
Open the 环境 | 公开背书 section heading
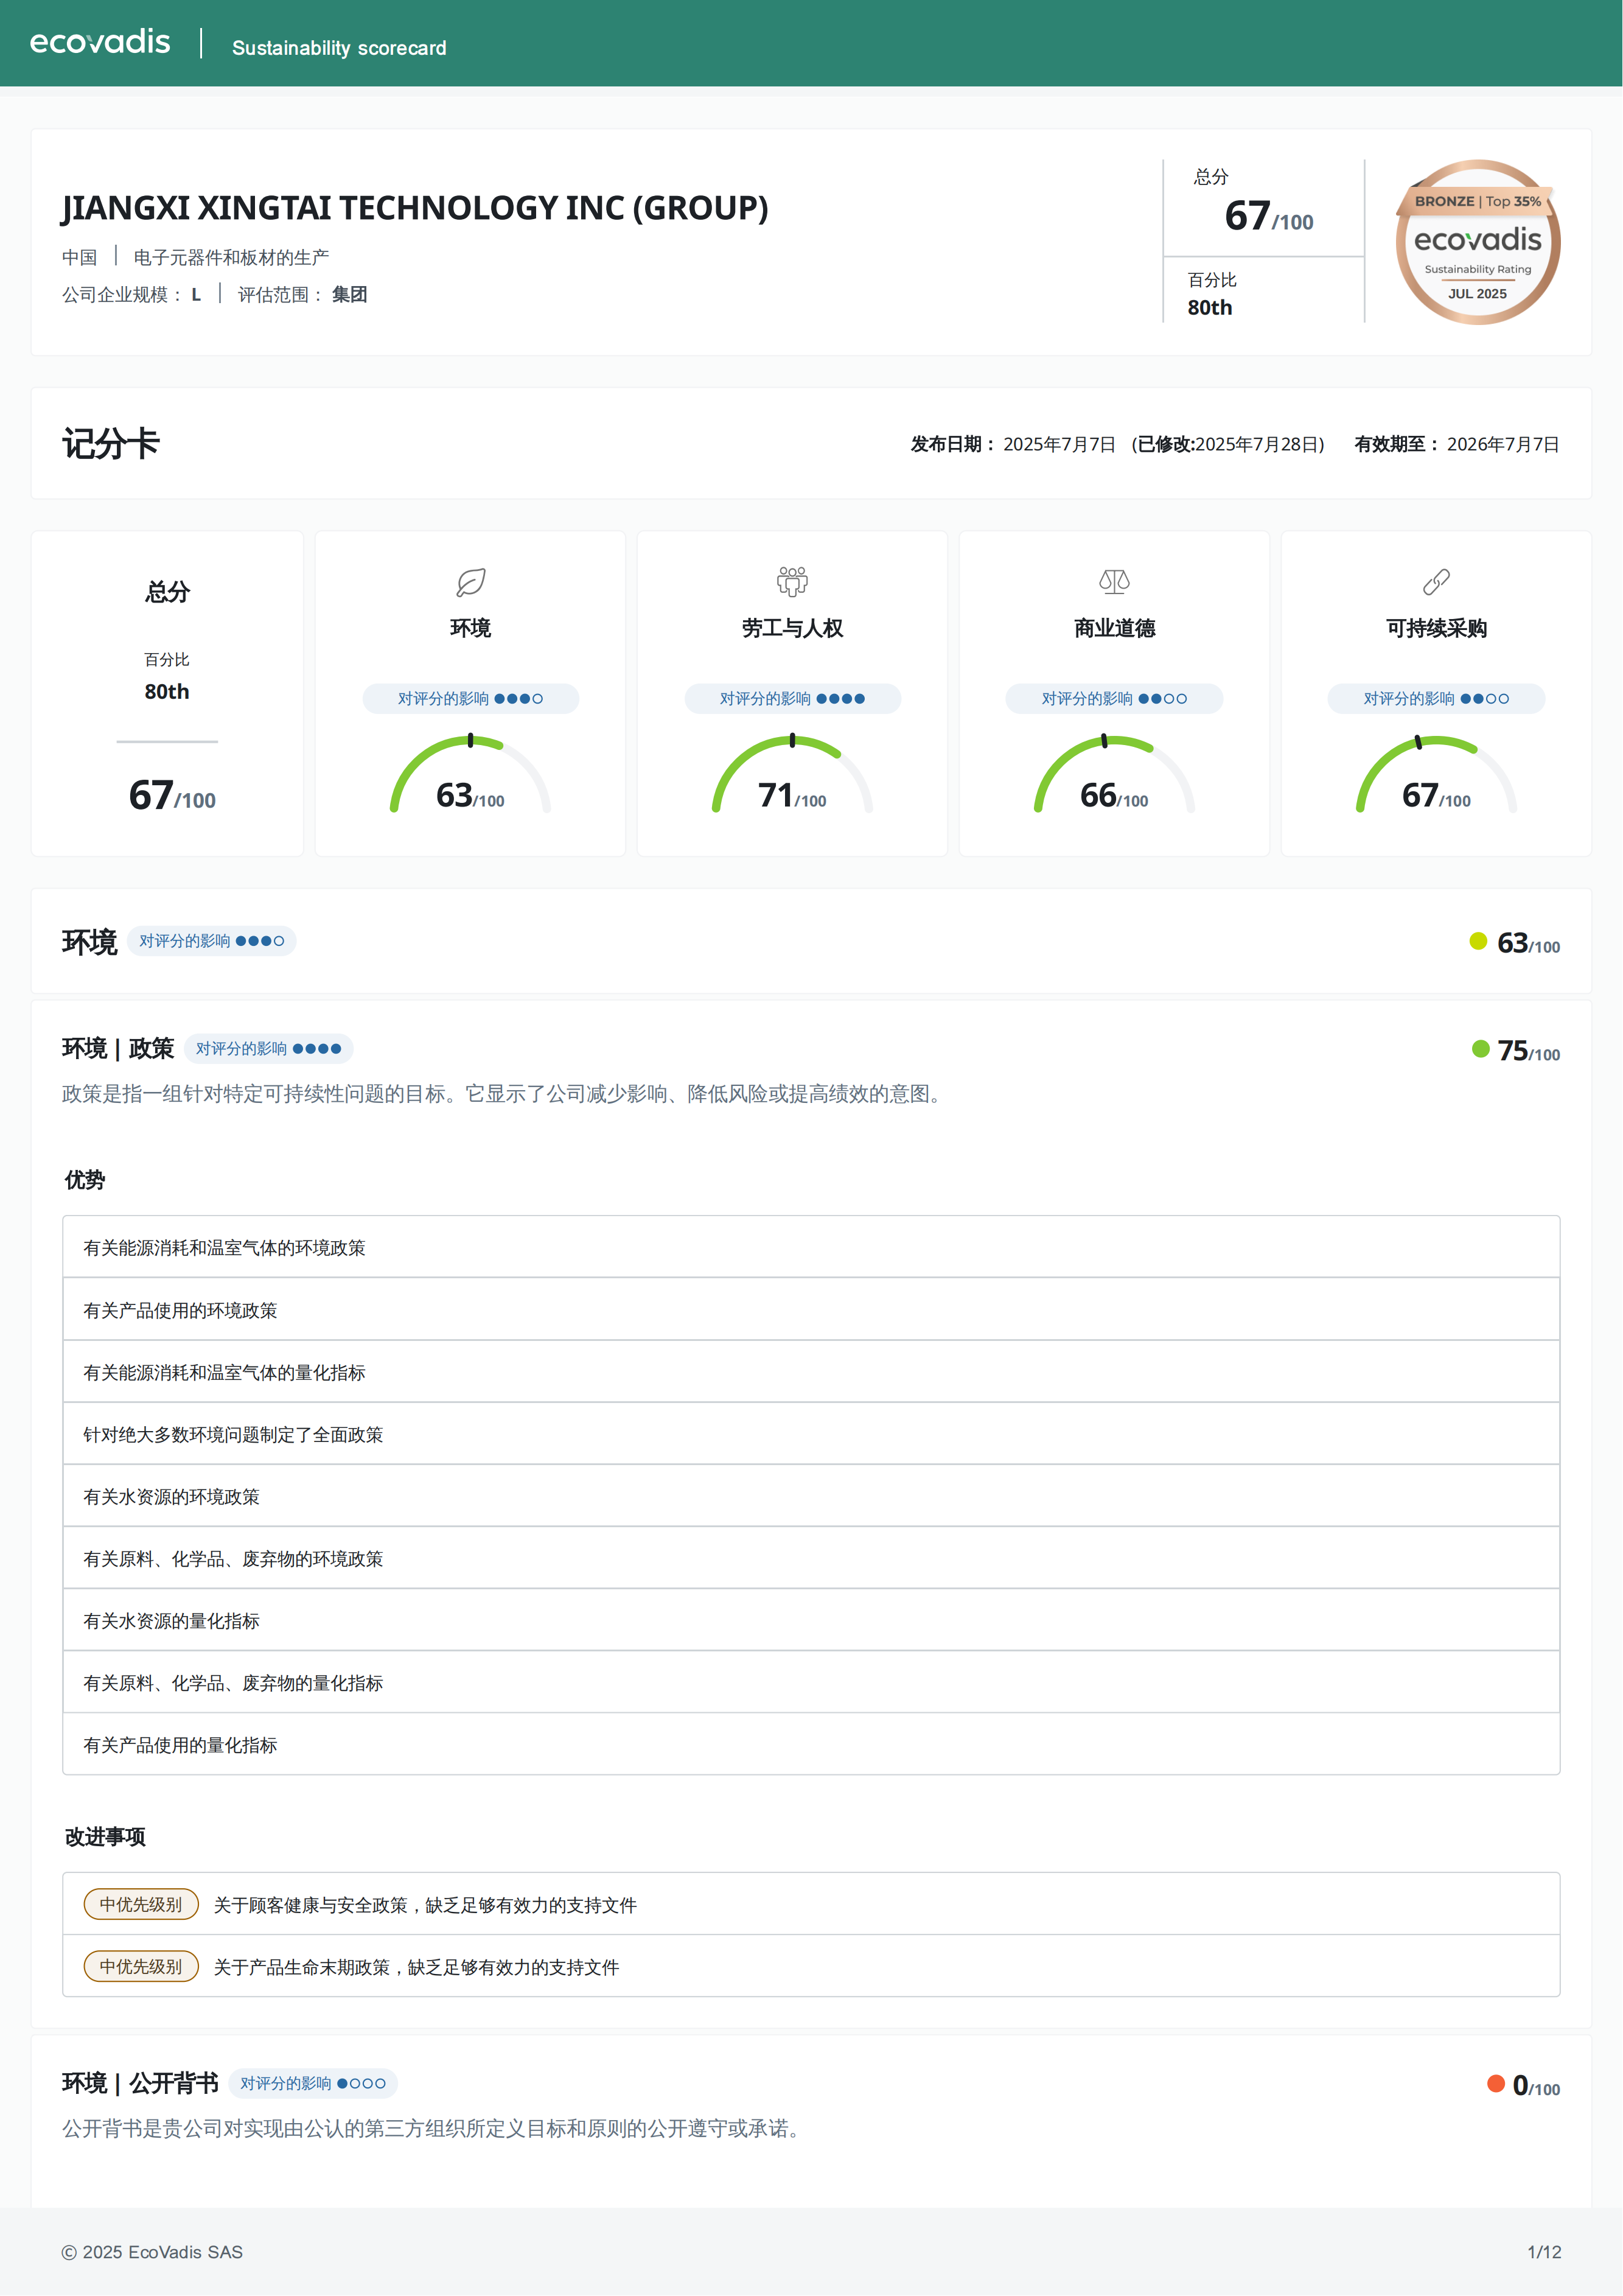coord(140,2083)
